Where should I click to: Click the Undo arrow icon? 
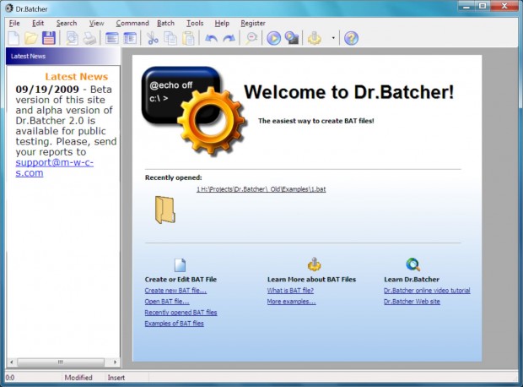(211, 38)
